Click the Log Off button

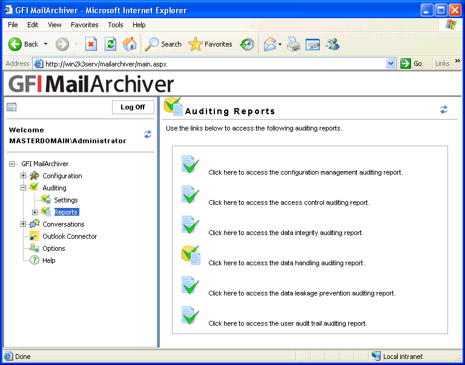pyautogui.click(x=133, y=107)
